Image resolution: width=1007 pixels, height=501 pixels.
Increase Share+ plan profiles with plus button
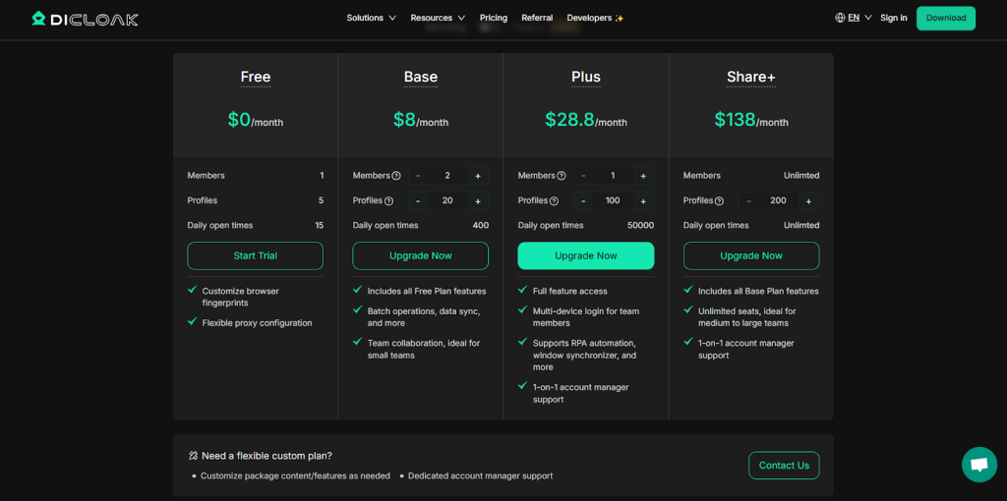[808, 201]
